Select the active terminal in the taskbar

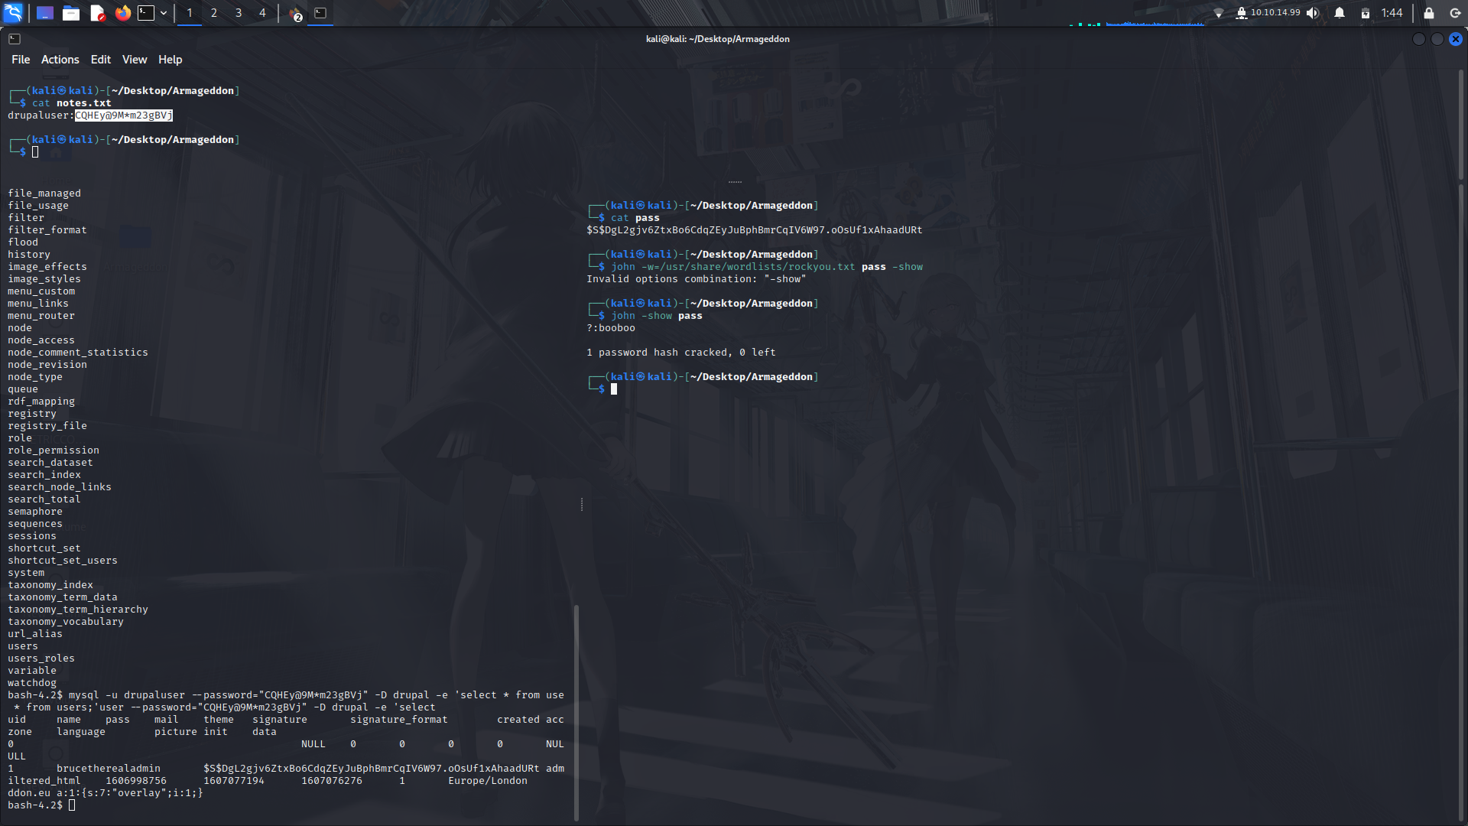coord(320,12)
